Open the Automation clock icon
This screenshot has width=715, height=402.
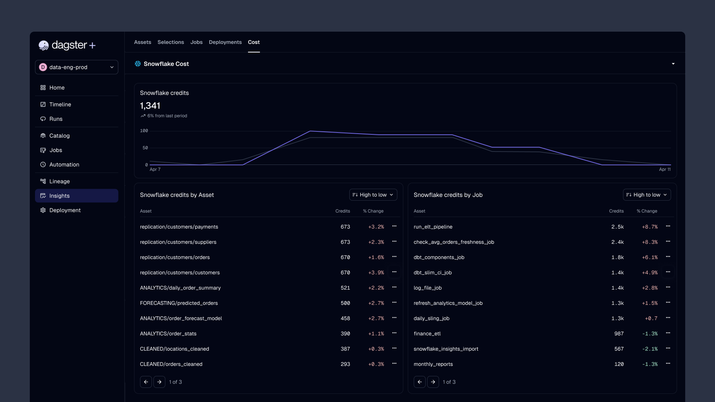(x=43, y=165)
